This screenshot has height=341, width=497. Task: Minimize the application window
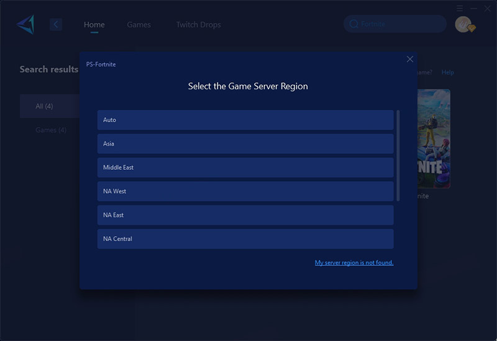pyautogui.click(x=473, y=9)
